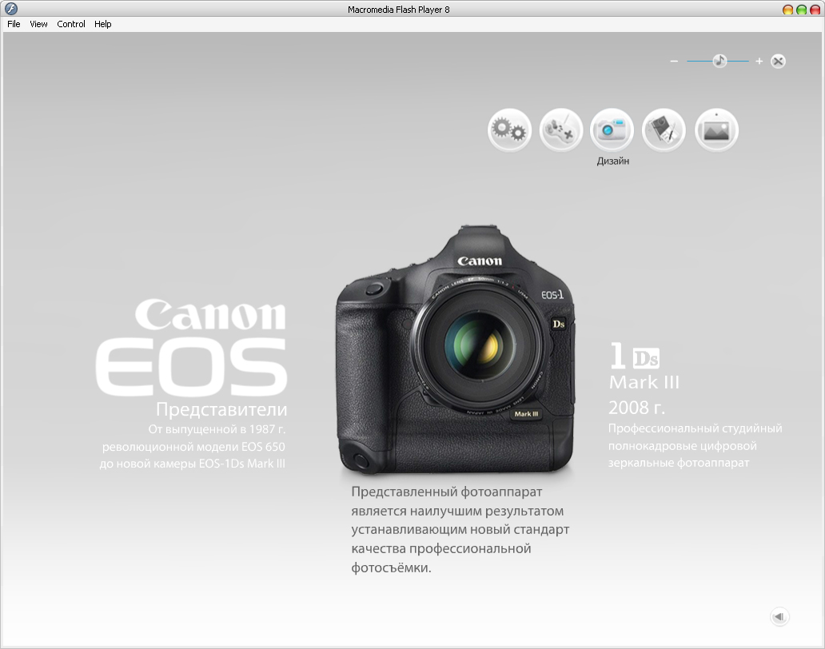Open the File menu
Viewport: 825px width, 649px height.
pyautogui.click(x=13, y=24)
